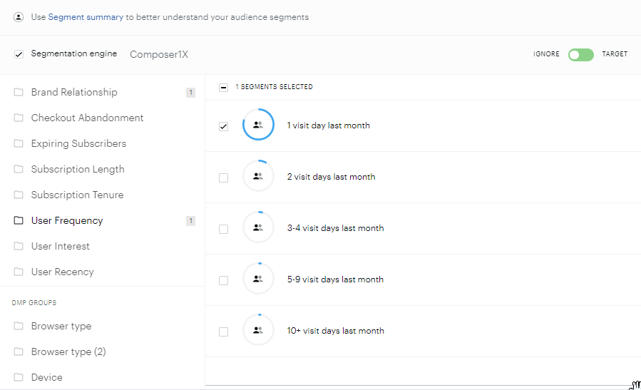
Task: Click the user profile icon beside Segment summary
Action: pyautogui.click(x=19, y=17)
